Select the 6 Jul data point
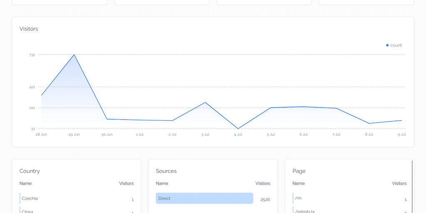 303,107
